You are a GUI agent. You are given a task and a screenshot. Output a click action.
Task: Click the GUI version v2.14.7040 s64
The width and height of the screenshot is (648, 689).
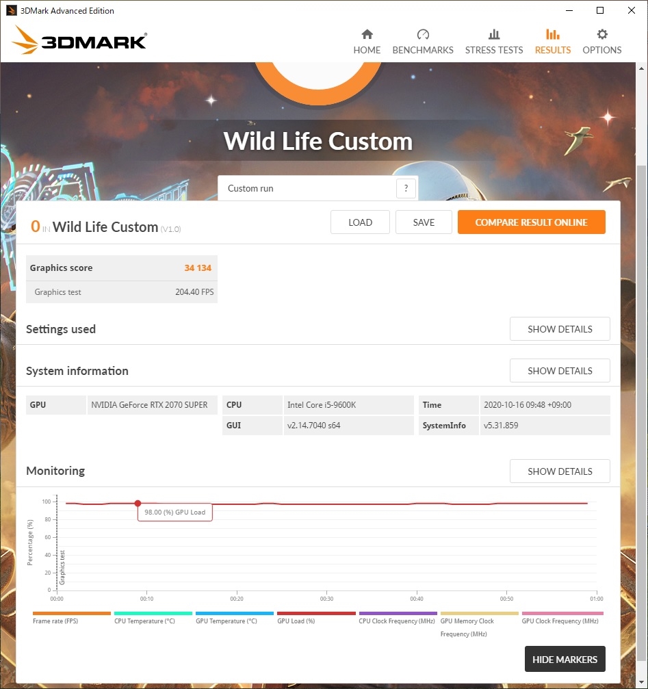tap(349, 426)
